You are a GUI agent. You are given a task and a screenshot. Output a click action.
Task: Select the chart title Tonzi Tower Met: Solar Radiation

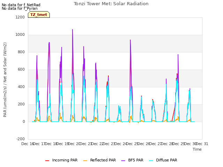click(111, 4)
